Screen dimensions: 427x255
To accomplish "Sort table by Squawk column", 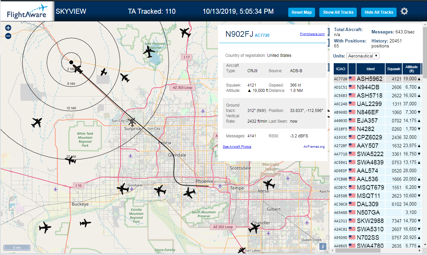I will [394, 69].
